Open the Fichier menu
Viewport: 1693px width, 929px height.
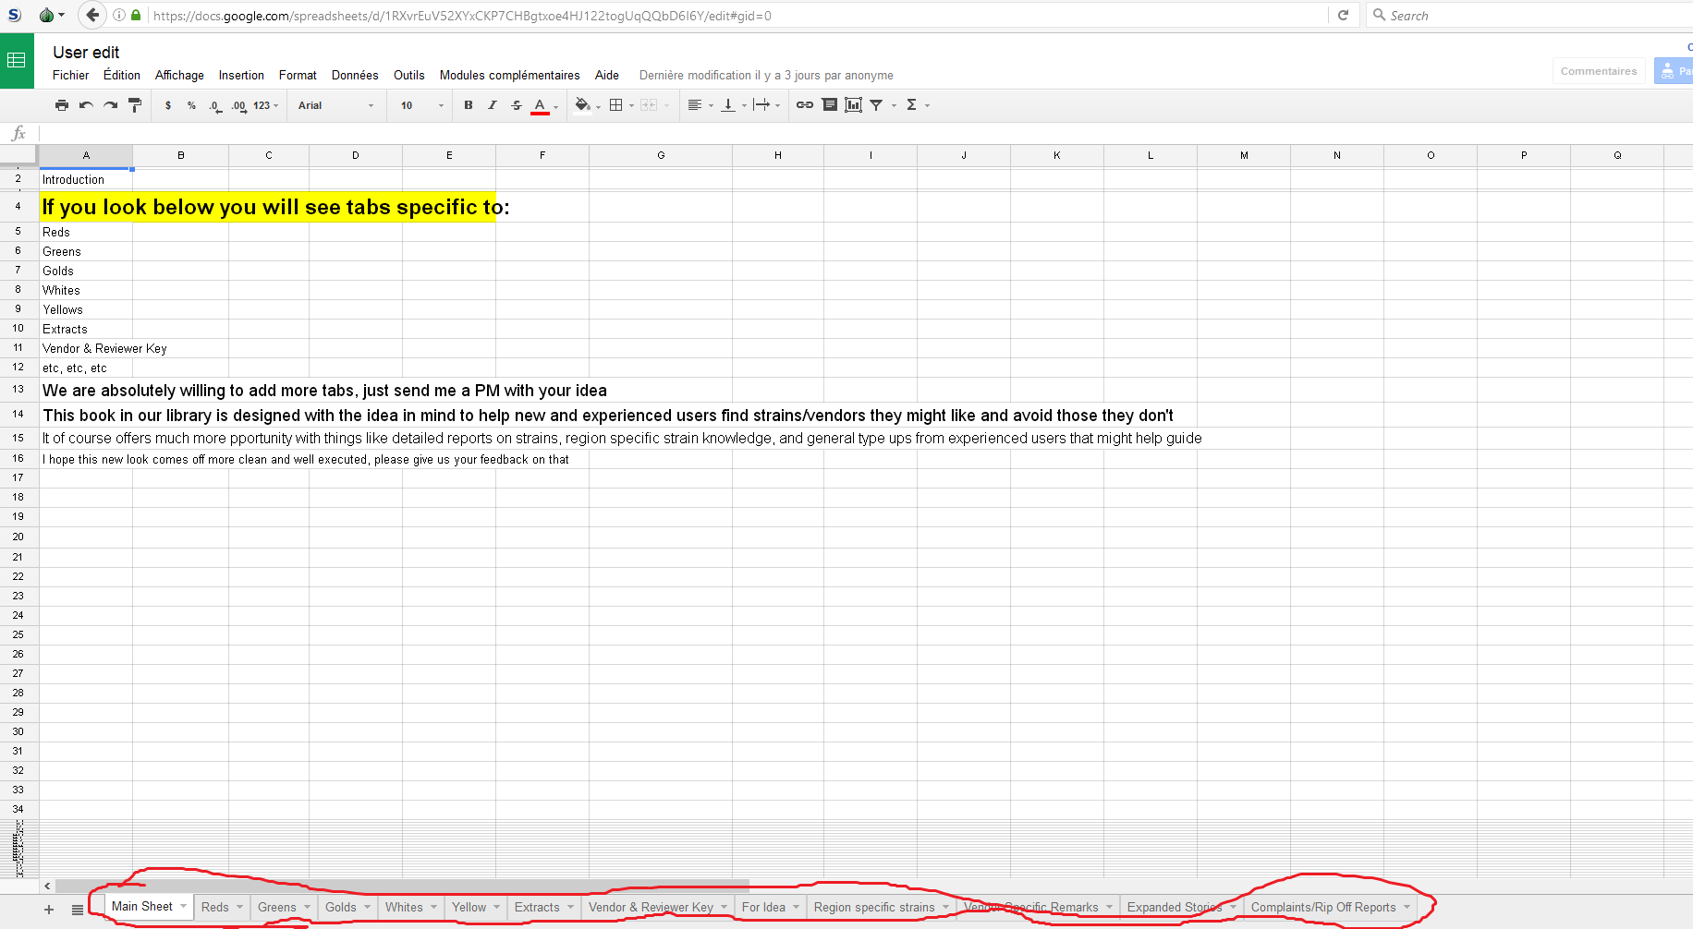[x=71, y=76]
